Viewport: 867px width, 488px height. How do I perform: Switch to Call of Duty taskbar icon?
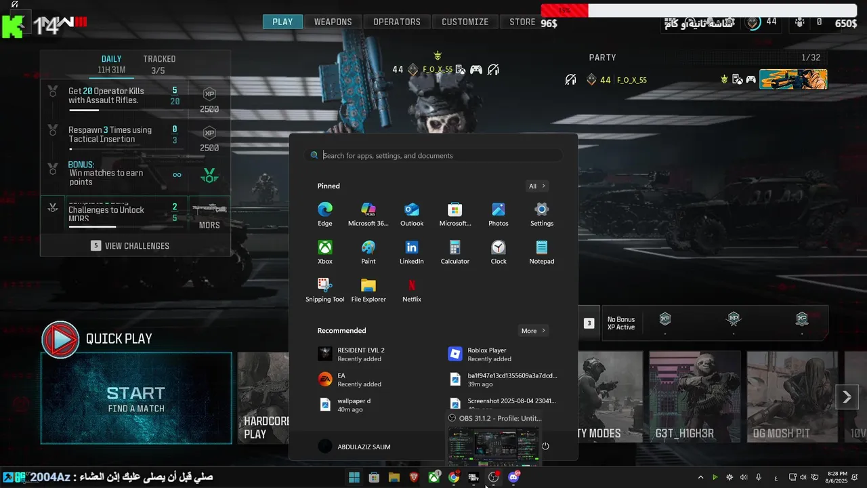(x=473, y=477)
